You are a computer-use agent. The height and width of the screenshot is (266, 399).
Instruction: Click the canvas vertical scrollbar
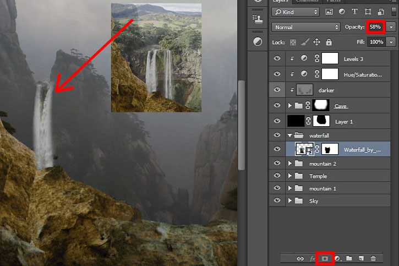click(x=242, y=124)
